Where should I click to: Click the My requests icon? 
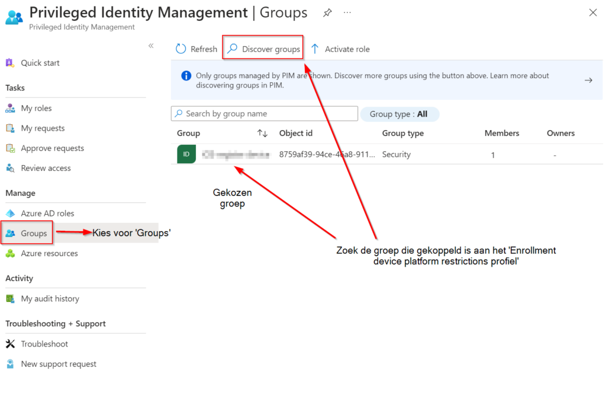pos(10,128)
